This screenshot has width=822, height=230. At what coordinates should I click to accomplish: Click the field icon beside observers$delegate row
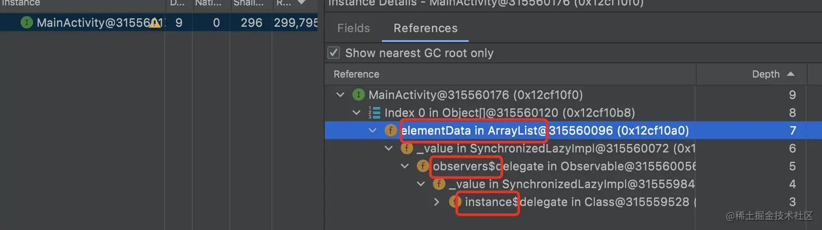pyautogui.click(x=423, y=166)
